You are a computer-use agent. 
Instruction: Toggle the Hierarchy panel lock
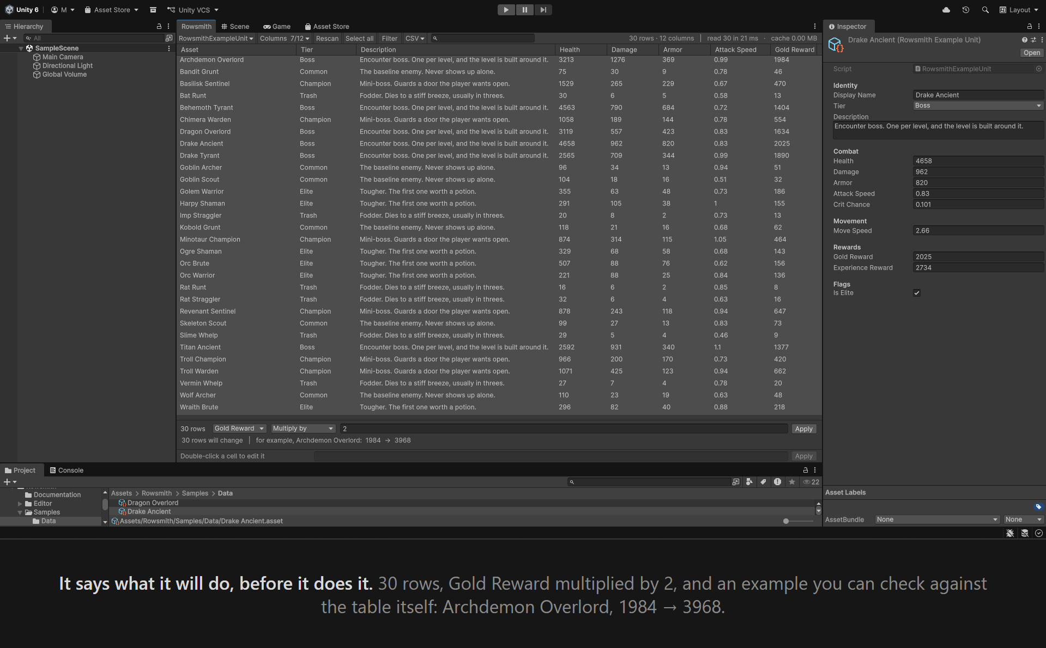pos(159,26)
